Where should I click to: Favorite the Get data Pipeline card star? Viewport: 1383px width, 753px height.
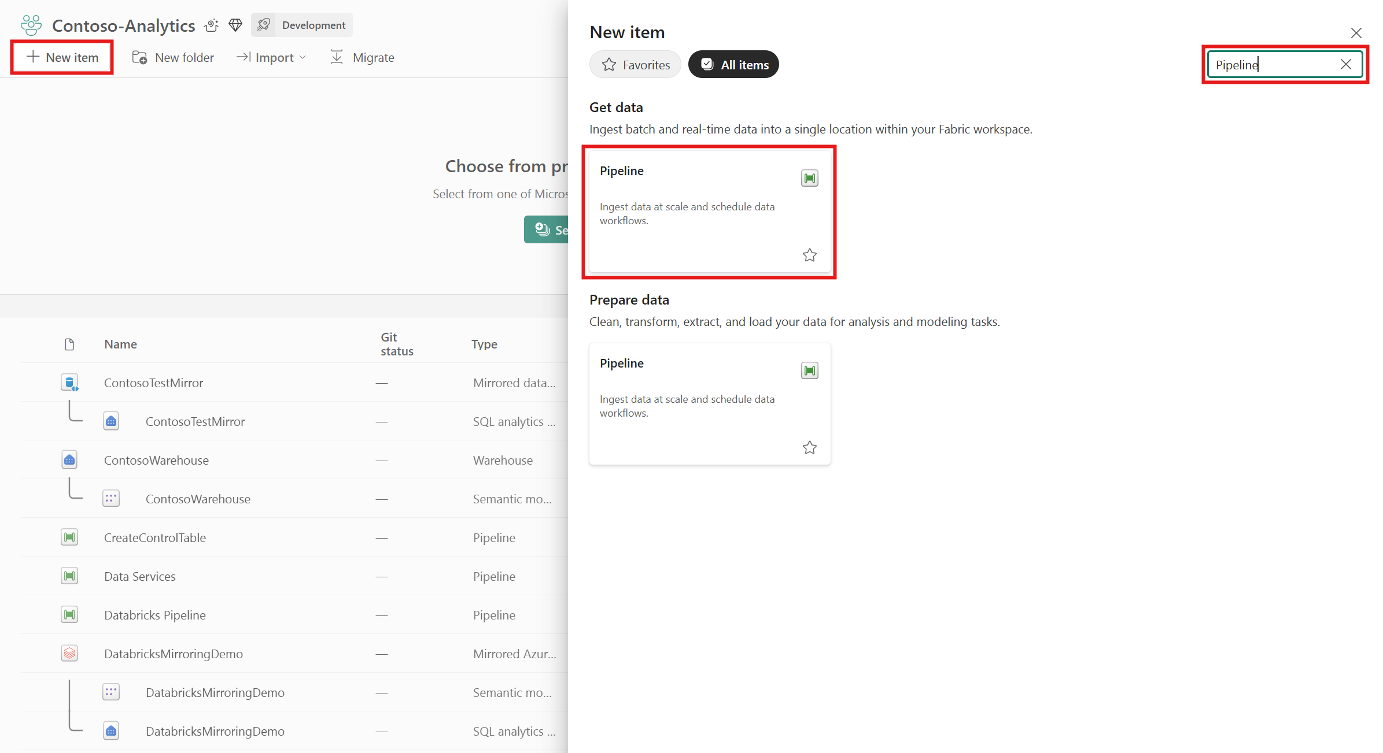coord(809,255)
